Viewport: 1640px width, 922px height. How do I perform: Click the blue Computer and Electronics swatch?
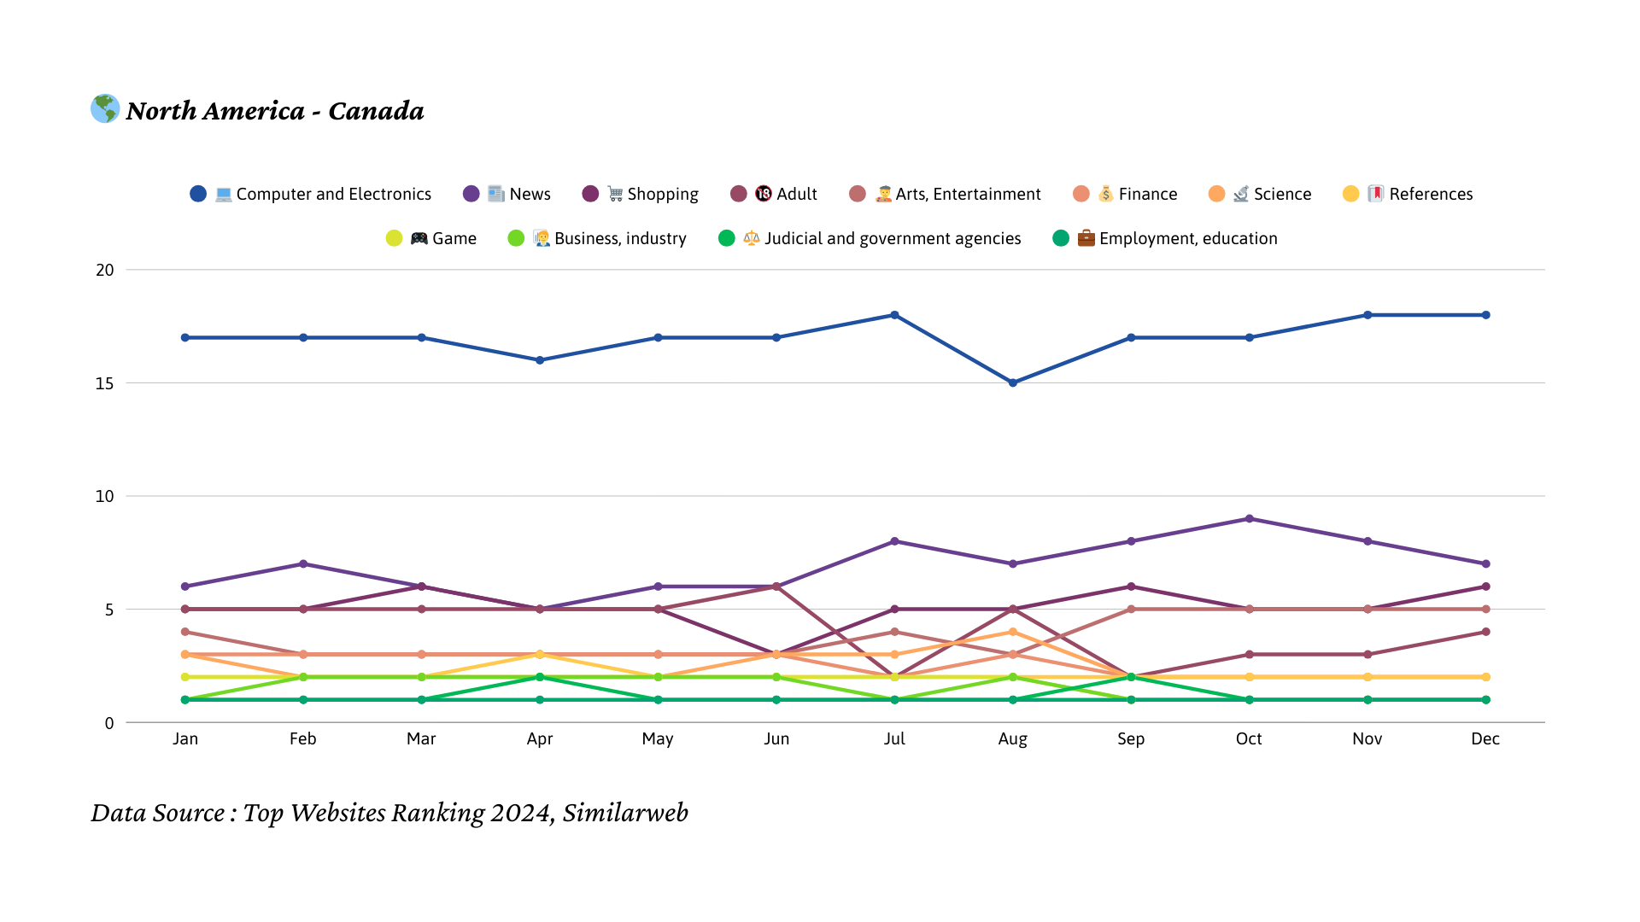[198, 194]
